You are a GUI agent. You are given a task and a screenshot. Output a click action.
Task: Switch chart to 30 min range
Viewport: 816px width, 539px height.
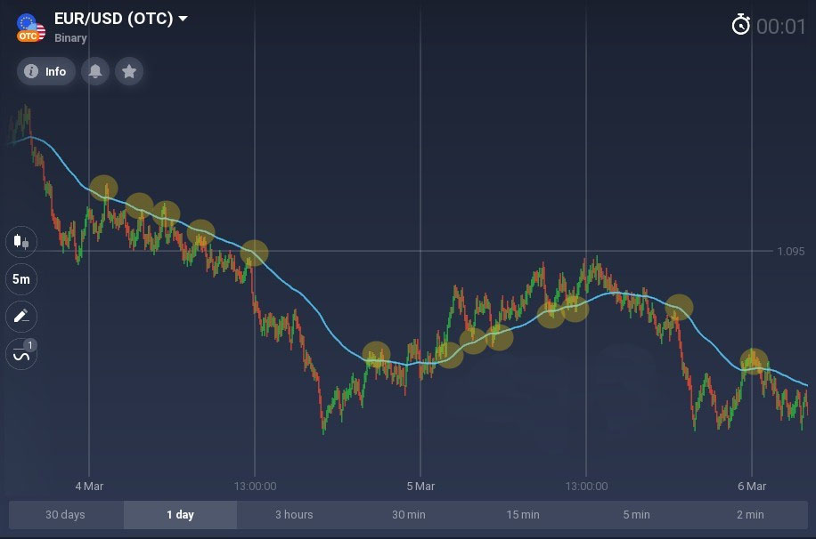tap(409, 515)
